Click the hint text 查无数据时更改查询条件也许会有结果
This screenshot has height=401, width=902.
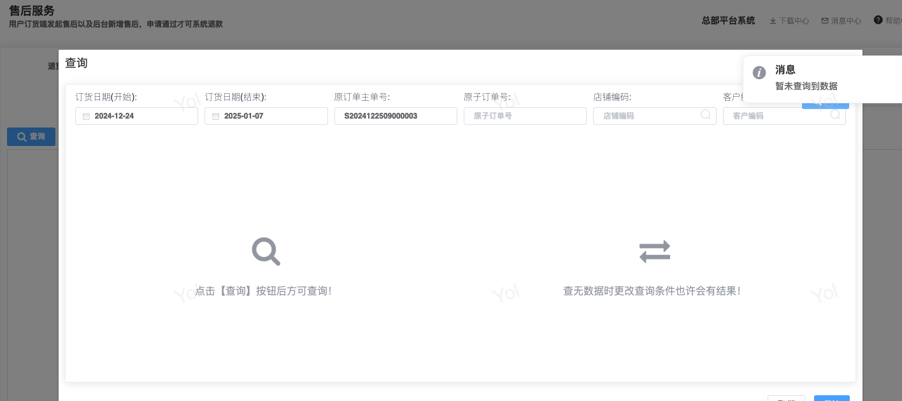click(652, 291)
